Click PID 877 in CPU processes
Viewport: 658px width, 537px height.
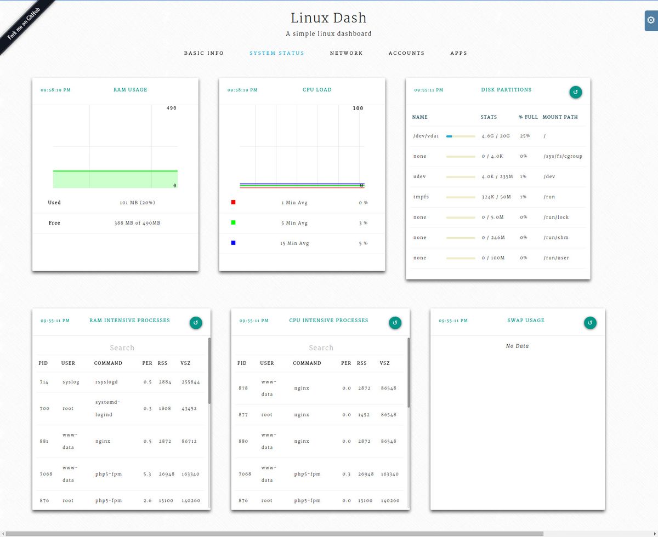(x=243, y=415)
